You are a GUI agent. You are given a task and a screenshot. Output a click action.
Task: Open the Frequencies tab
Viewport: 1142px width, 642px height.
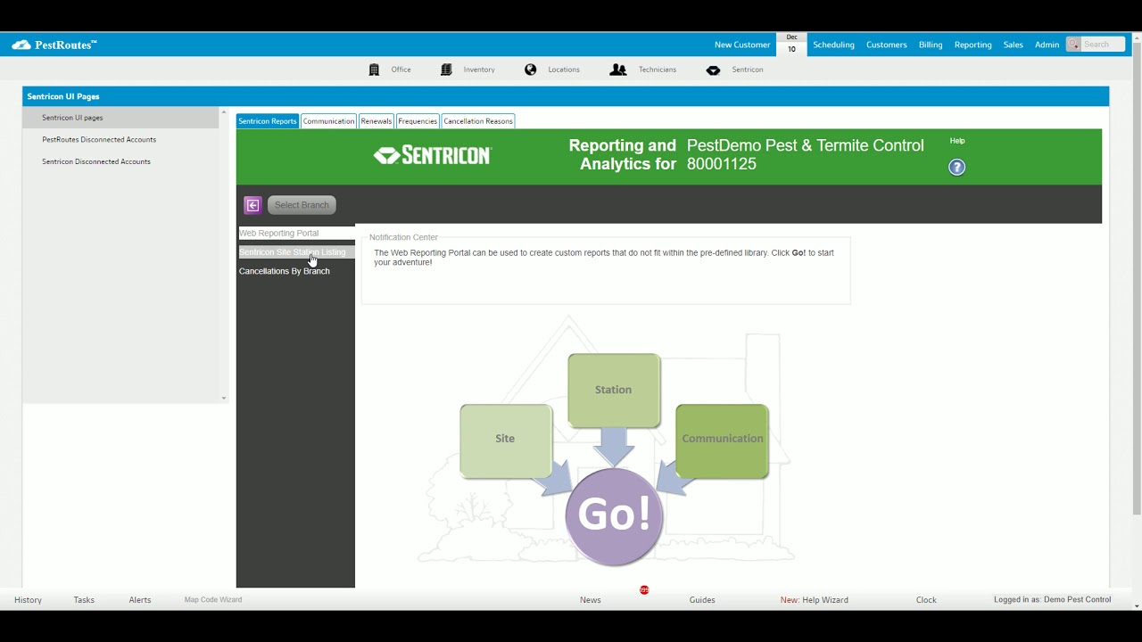(x=418, y=121)
